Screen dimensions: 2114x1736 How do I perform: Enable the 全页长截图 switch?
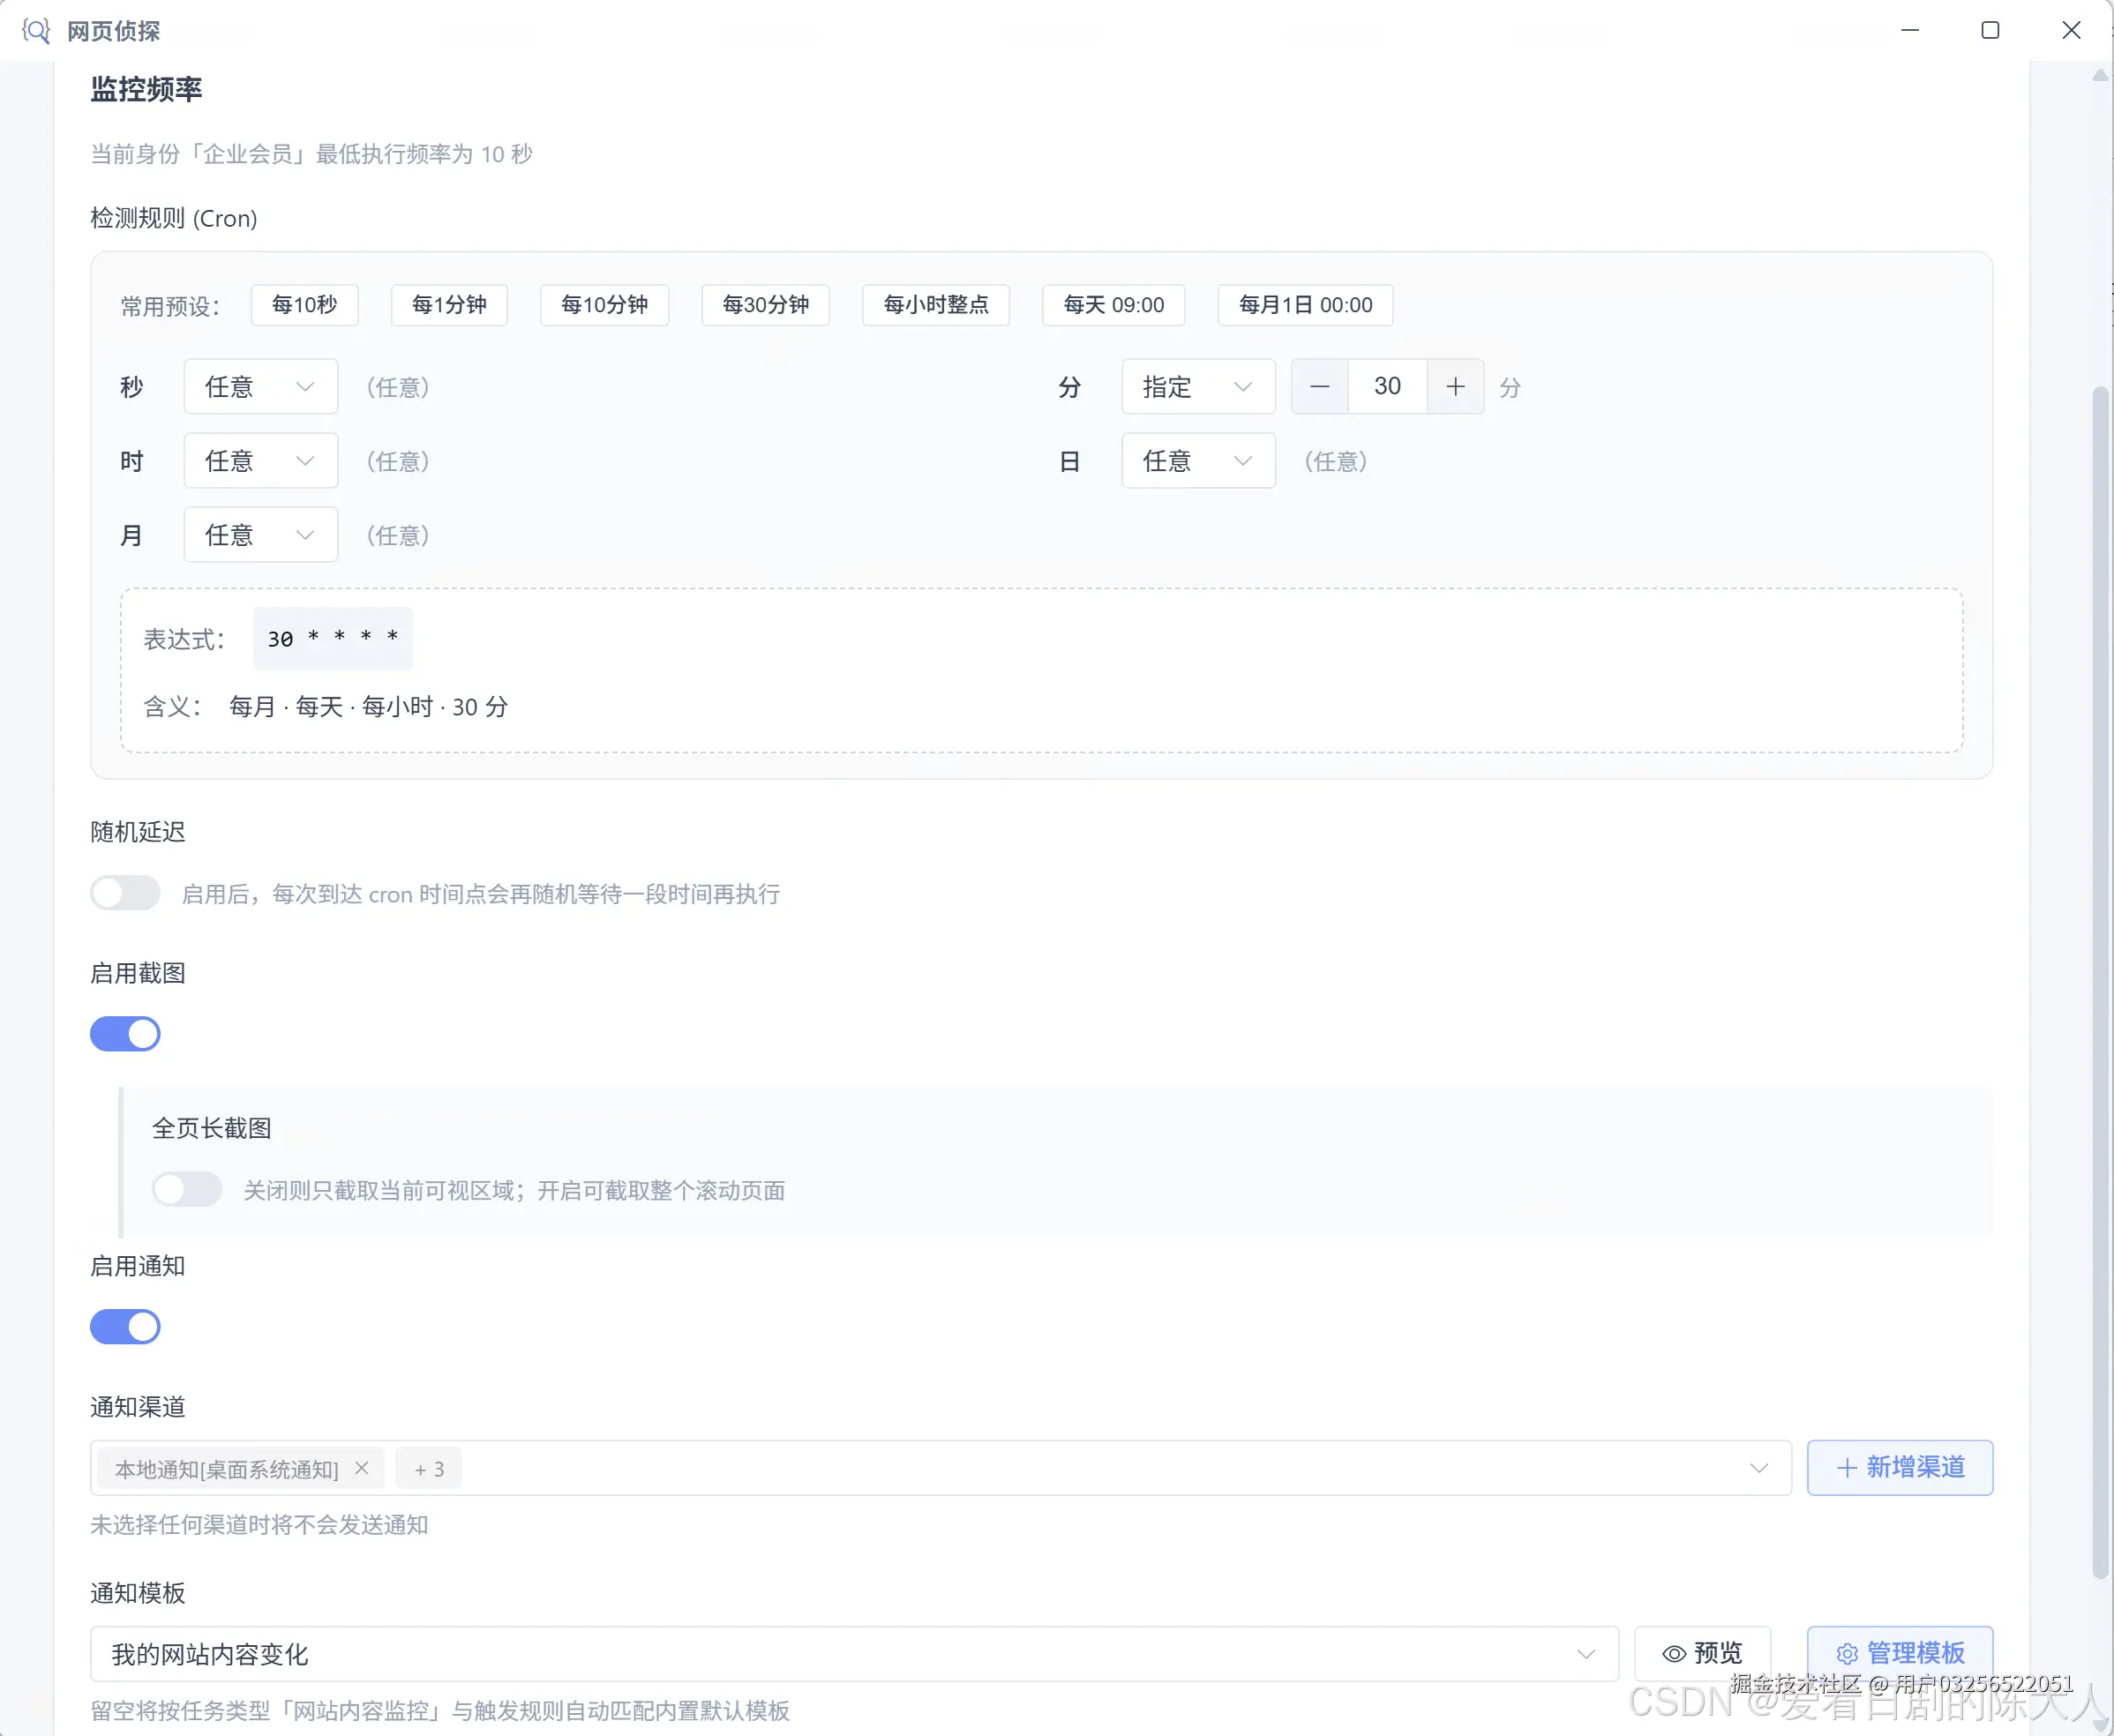[x=187, y=1190]
